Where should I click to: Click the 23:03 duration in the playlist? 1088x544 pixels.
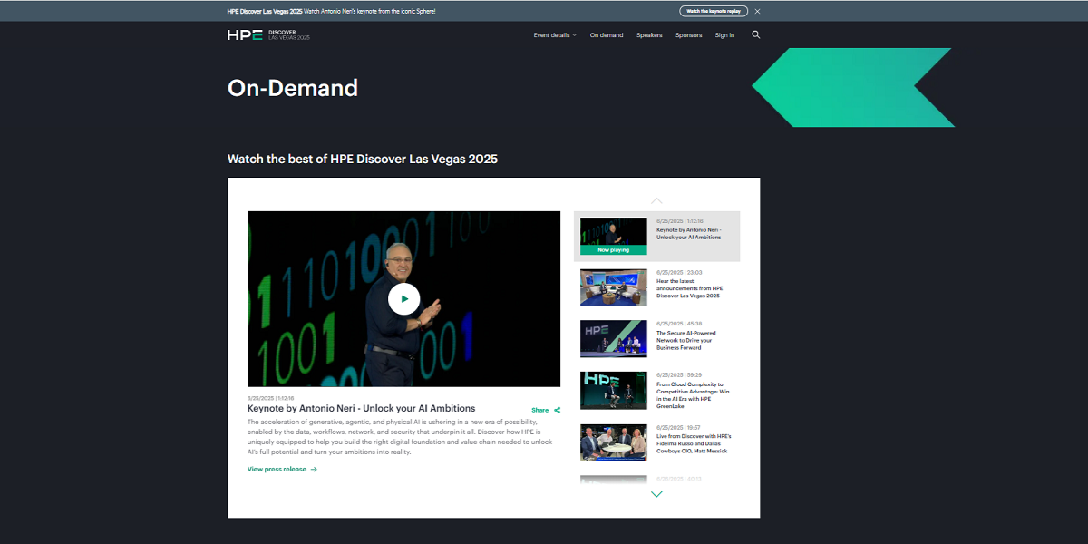pos(695,272)
